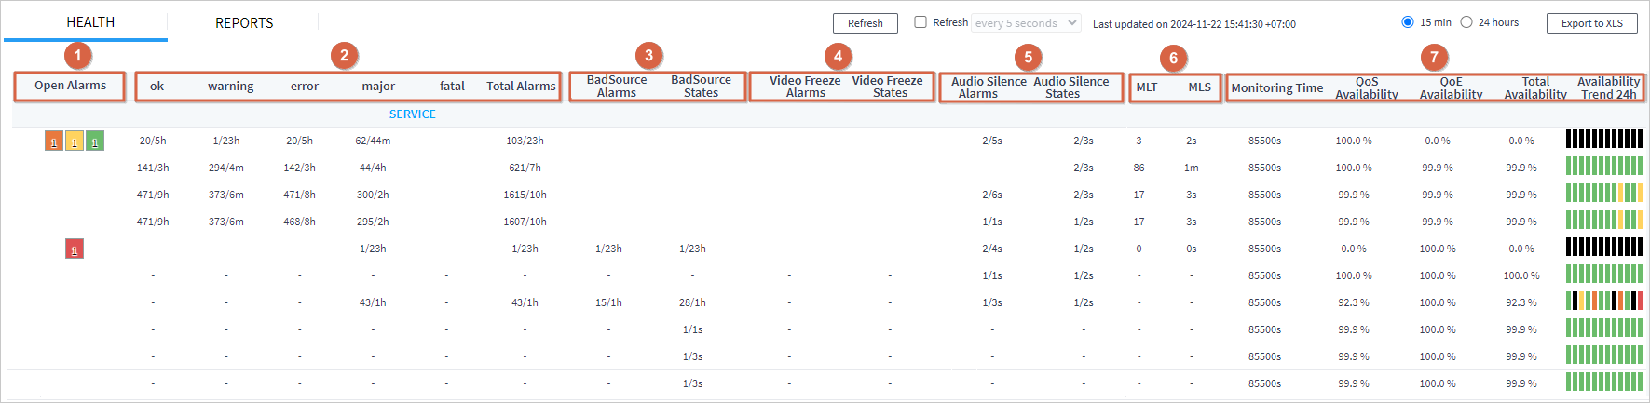Screen dimensions: 1650x403
Task: Click the first row's black availability trend bar
Action: click(x=1603, y=140)
